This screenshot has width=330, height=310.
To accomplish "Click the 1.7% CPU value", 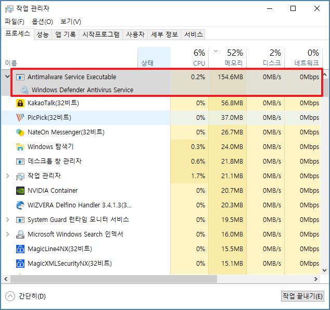I will point(198,176).
